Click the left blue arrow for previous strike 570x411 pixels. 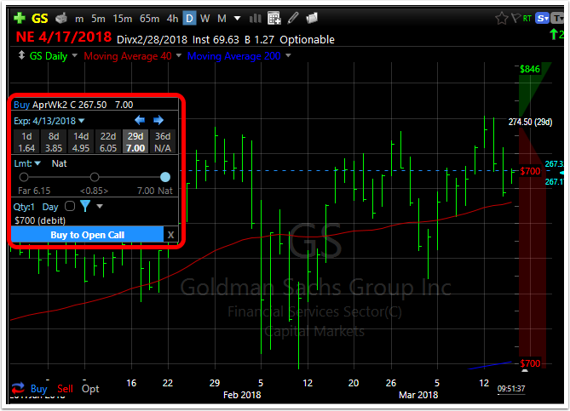pos(140,120)
